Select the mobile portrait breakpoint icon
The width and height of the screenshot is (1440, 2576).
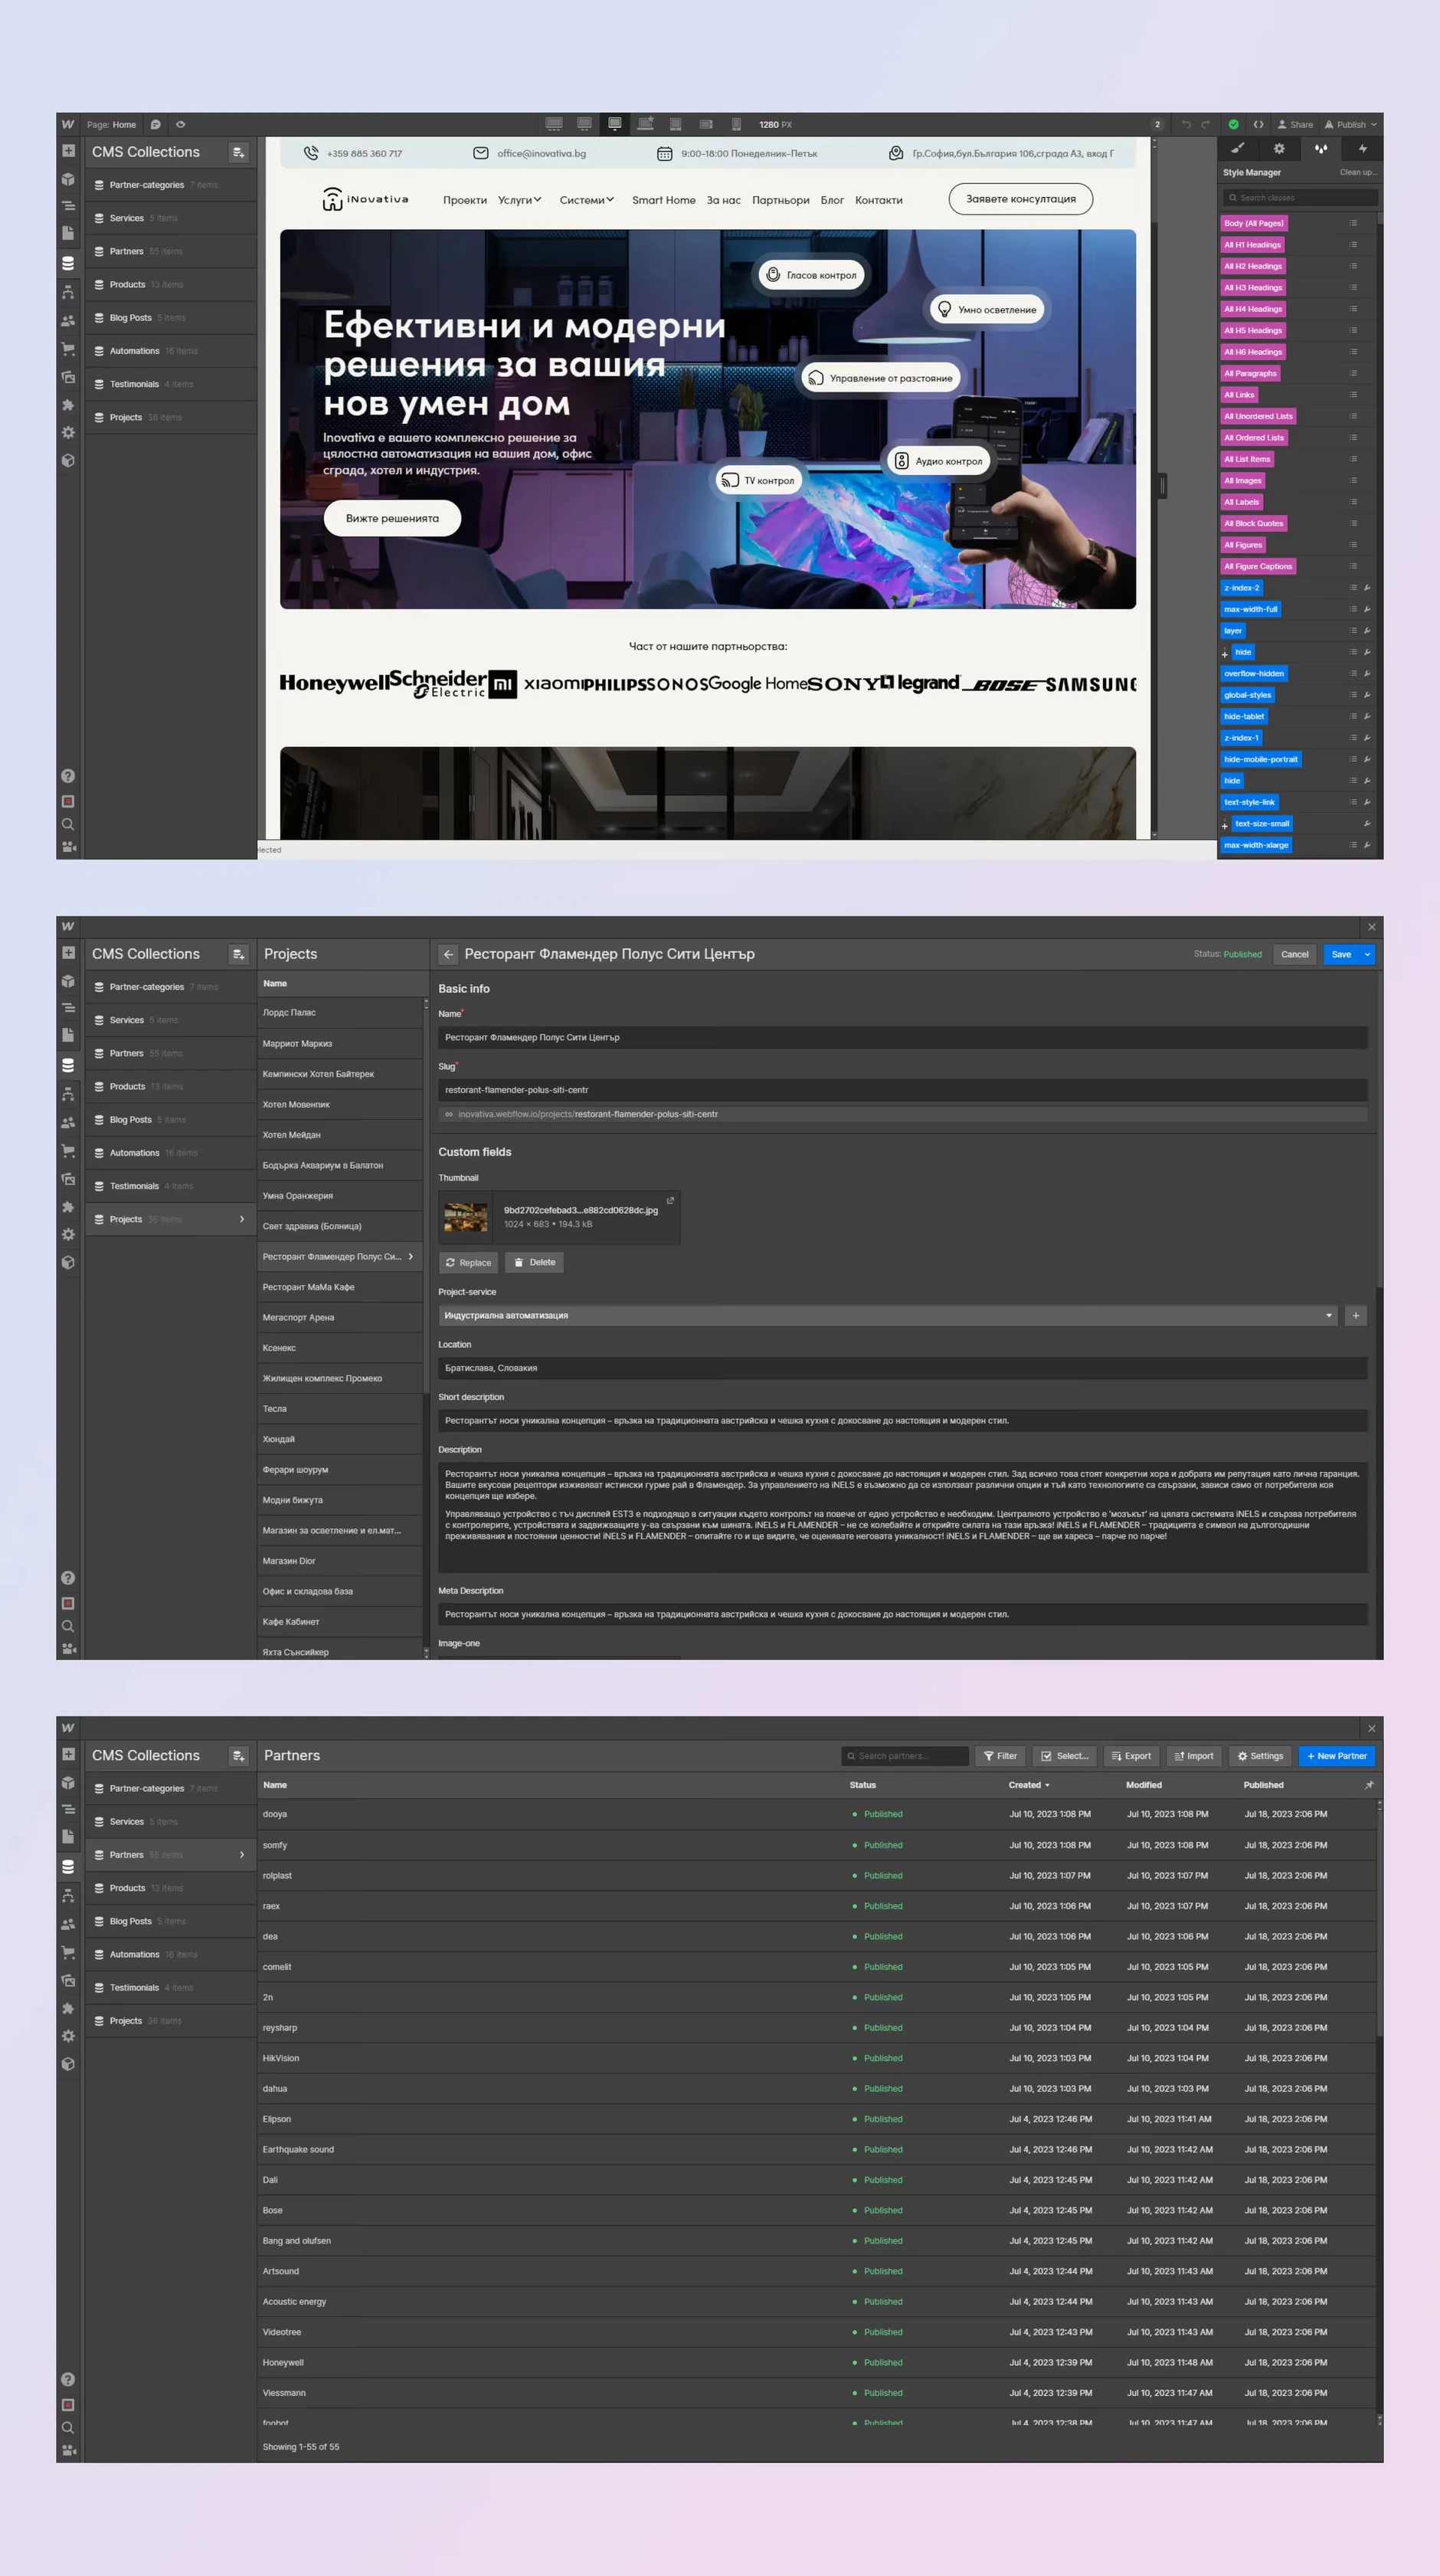(x=736, y=125)
